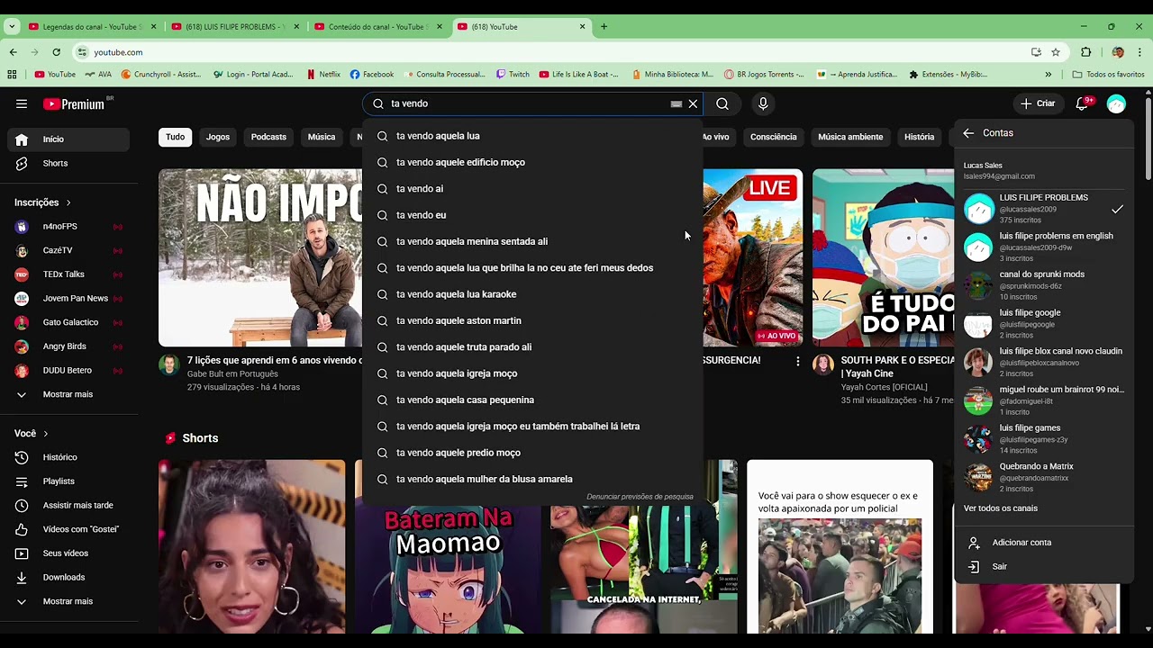This screenshot has height=648, width=1153.
Task: Select suggestion ta vendo ai
Action: (x=532, y=189)
